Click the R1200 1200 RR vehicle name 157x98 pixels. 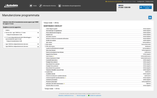tap(124, 8)
